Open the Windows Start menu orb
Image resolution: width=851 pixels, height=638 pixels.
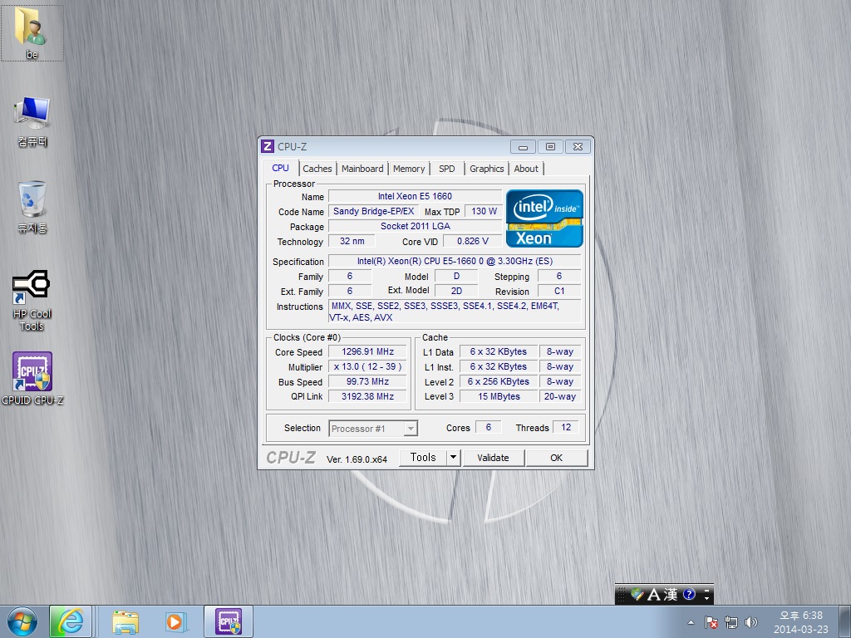(22, 621)
